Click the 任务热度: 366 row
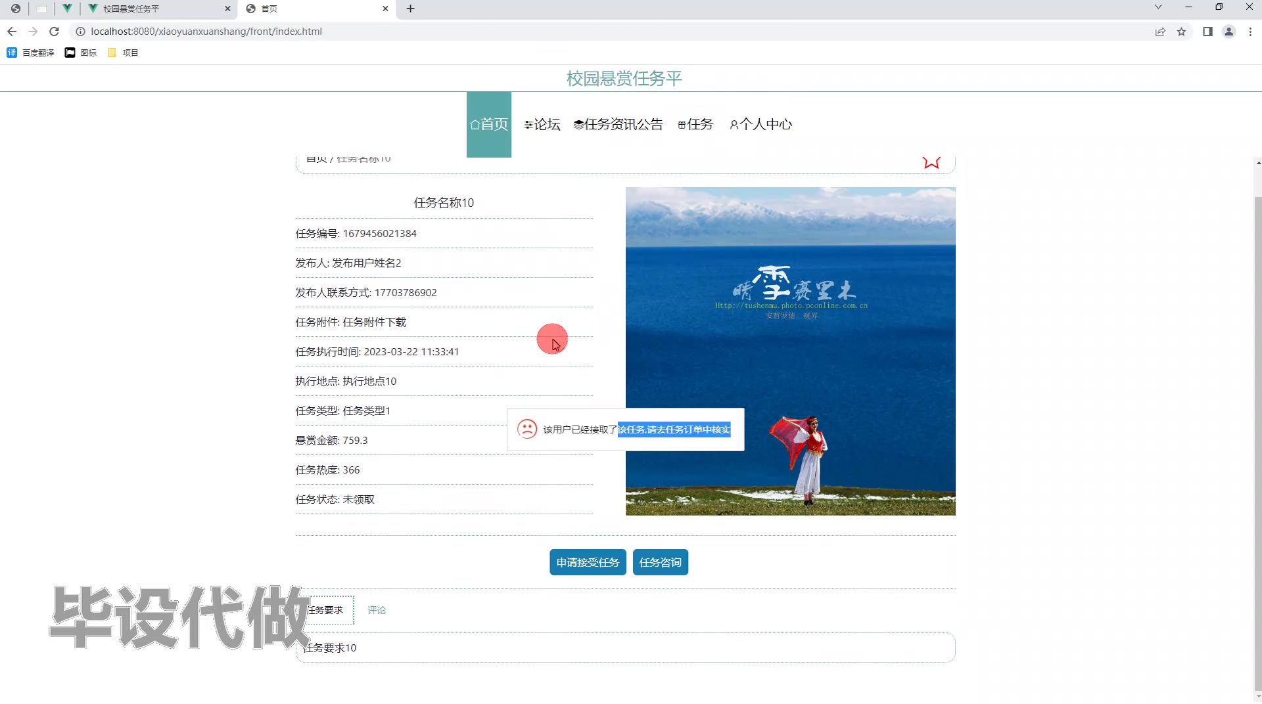 coord(444,470)
